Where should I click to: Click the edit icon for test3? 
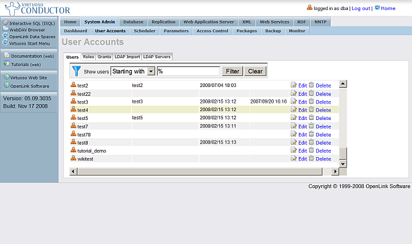click(x=293, y=102)
